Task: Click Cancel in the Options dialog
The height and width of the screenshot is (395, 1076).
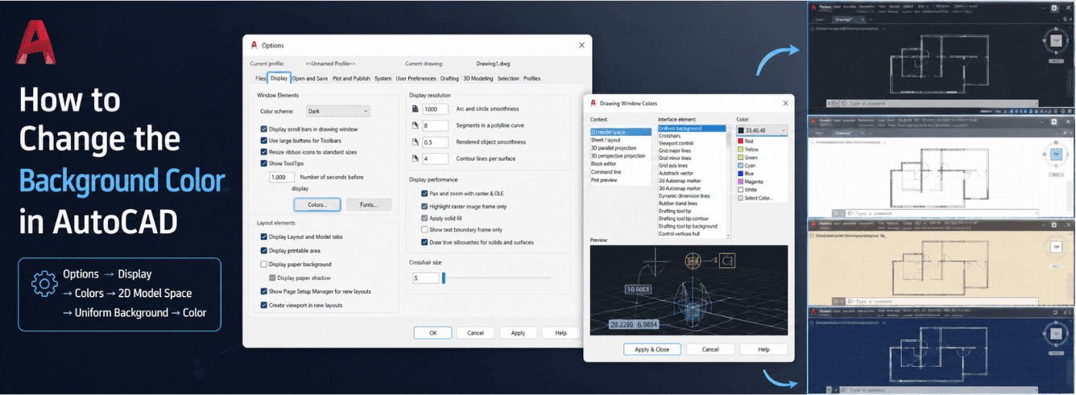Action: pyautogui.click(x=475, y=333)
